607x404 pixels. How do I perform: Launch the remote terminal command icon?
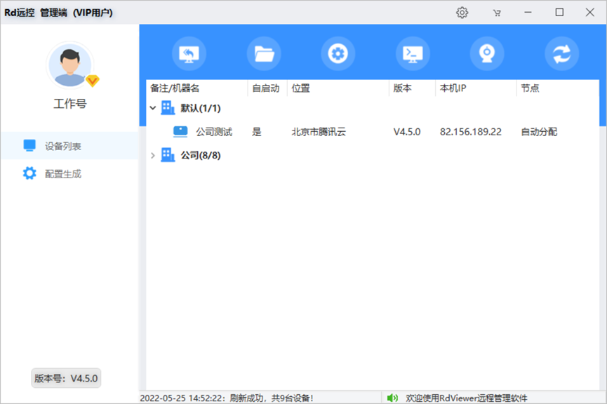click(413, 53)
